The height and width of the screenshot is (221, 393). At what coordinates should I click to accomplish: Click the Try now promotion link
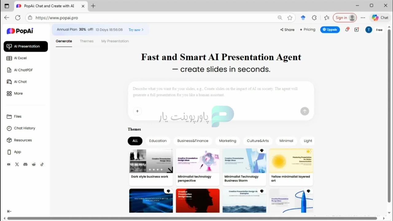[x=136, y=30]
